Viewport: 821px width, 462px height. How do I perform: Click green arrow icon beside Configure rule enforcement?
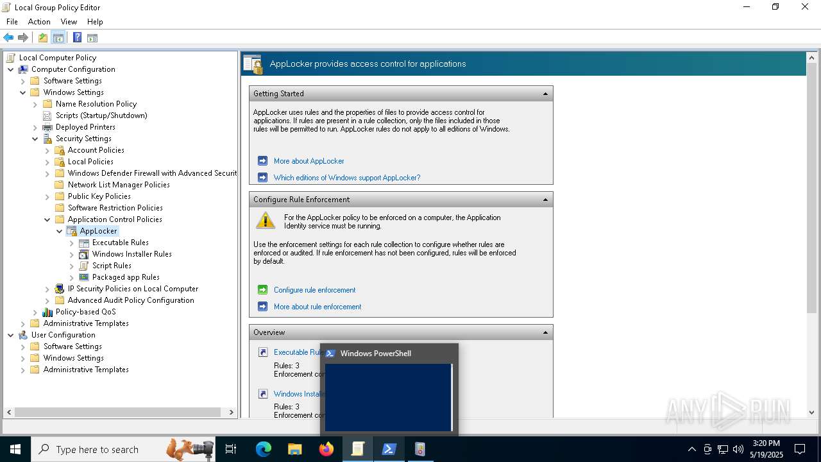(x=262, y=290)
